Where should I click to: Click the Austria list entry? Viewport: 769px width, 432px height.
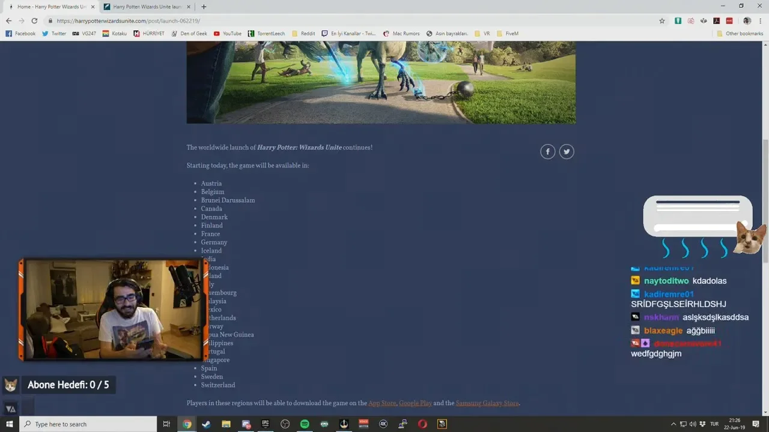coord(211,184)
